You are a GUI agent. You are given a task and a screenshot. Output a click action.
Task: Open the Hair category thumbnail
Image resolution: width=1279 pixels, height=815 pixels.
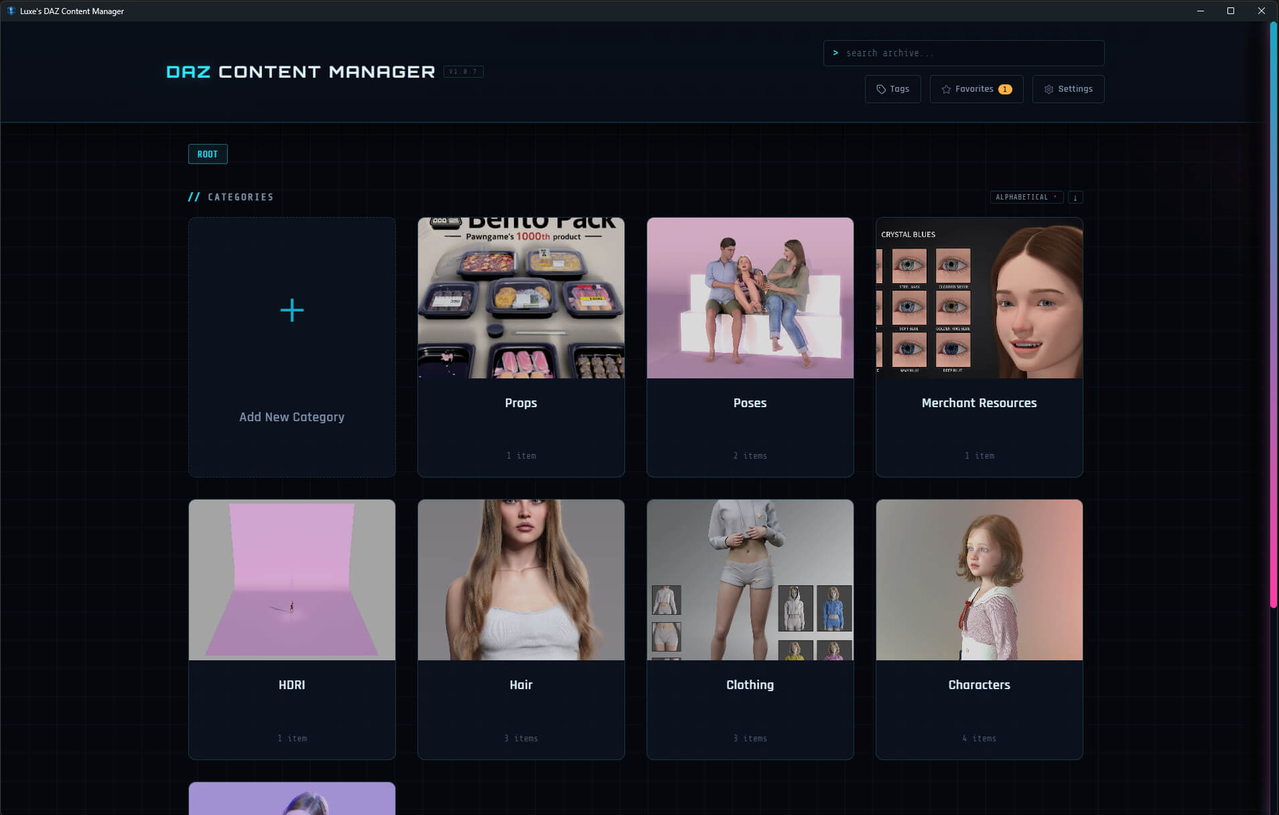tap(521, 580)
